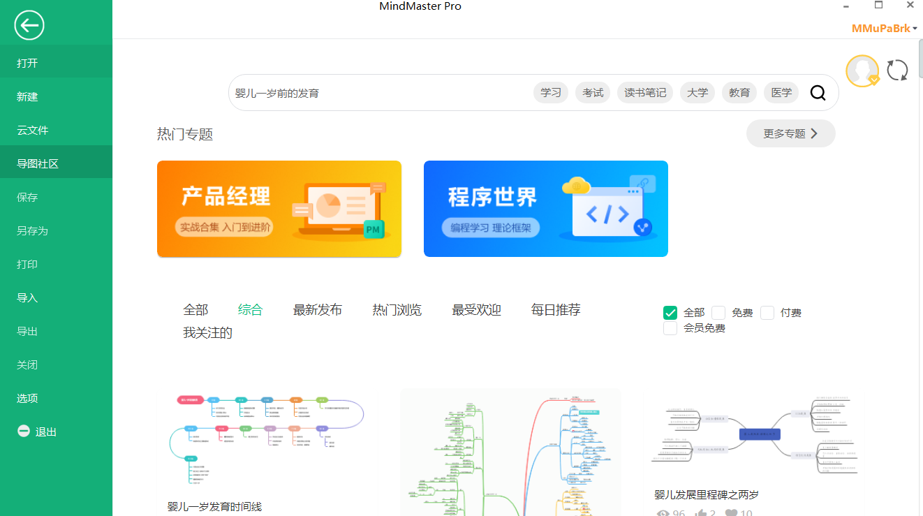
Task: Click the 婴儿一岁发育时间线 title text
Action: coord(214,507)
